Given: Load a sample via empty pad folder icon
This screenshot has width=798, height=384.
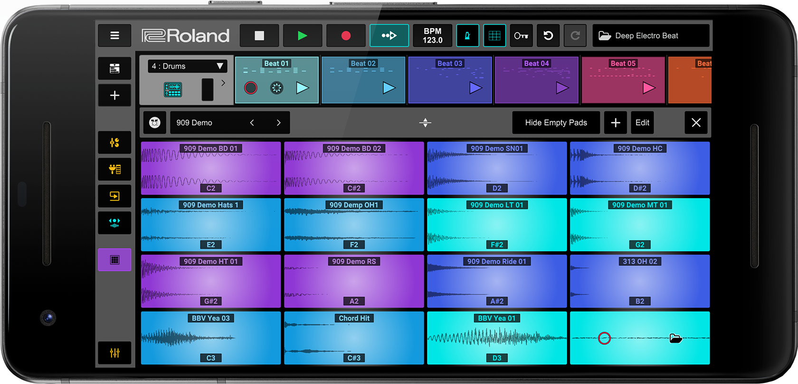Looking at the screenshot, I should 675,338.
